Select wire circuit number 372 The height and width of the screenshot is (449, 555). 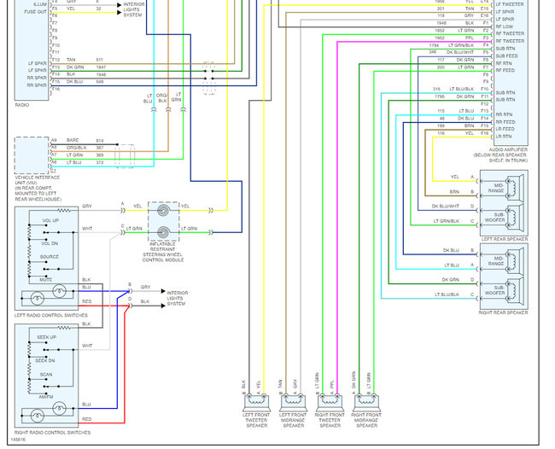pos(100,162)
